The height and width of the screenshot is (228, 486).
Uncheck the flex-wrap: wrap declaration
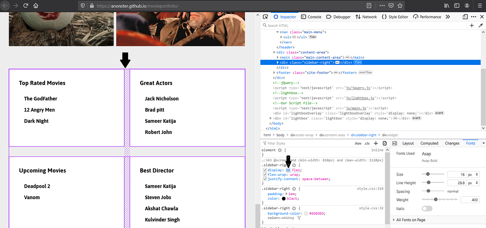[x=265, y=175]
